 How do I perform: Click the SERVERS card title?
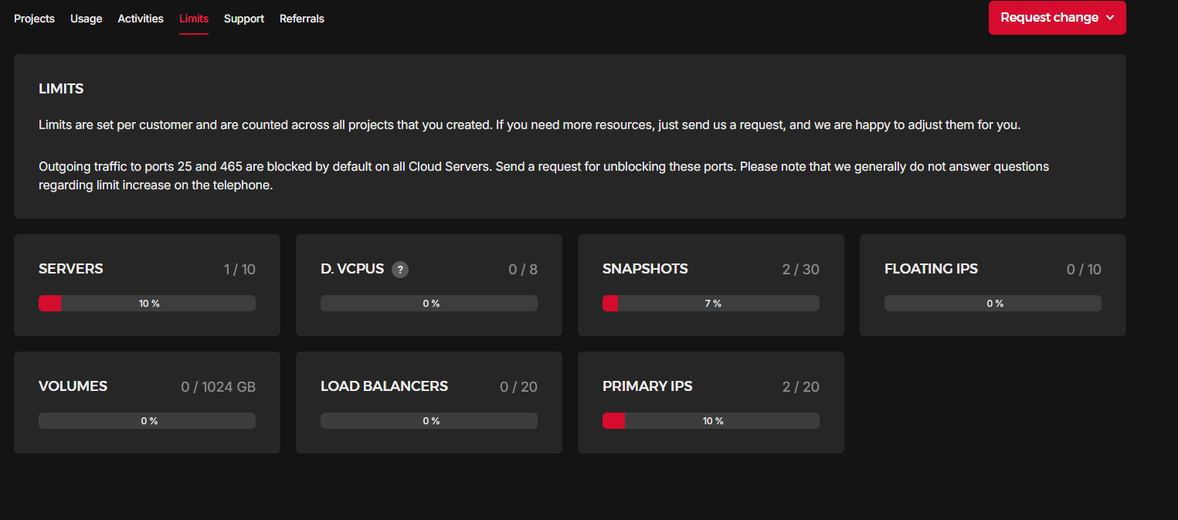[x=71, y=269]
